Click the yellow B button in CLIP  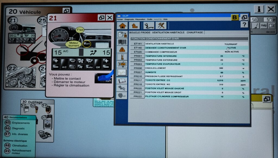[235, 18]
